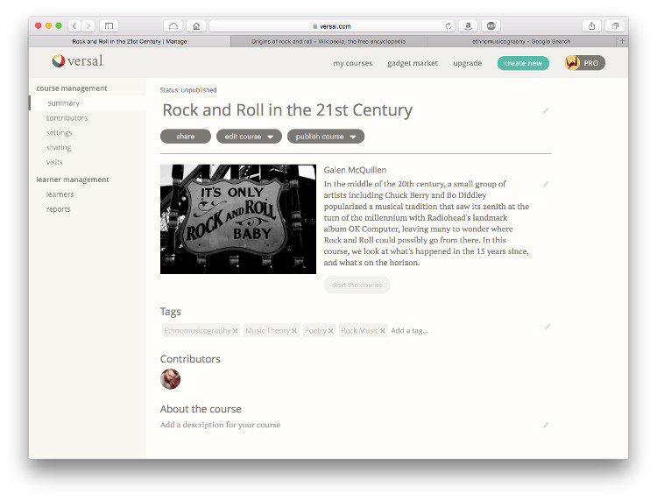The image size is (657, 500).
Task: Open iCloud tabs cloud icon
Action: point(173,26)
